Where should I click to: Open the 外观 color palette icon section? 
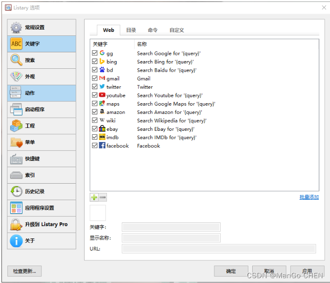click(17, 77)
